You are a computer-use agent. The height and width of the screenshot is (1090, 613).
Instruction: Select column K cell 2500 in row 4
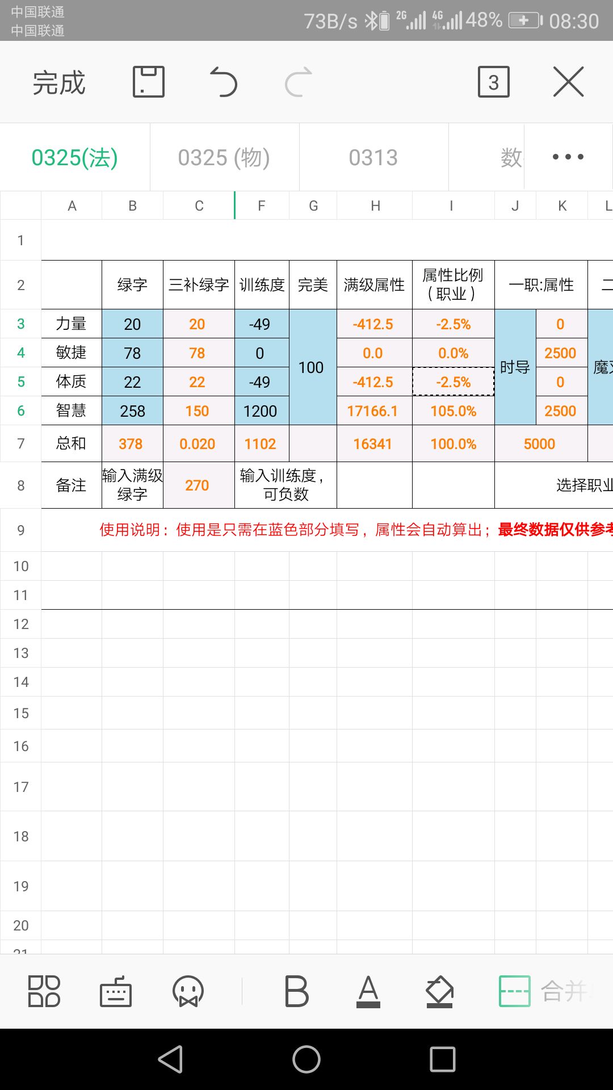click(561, 353)
